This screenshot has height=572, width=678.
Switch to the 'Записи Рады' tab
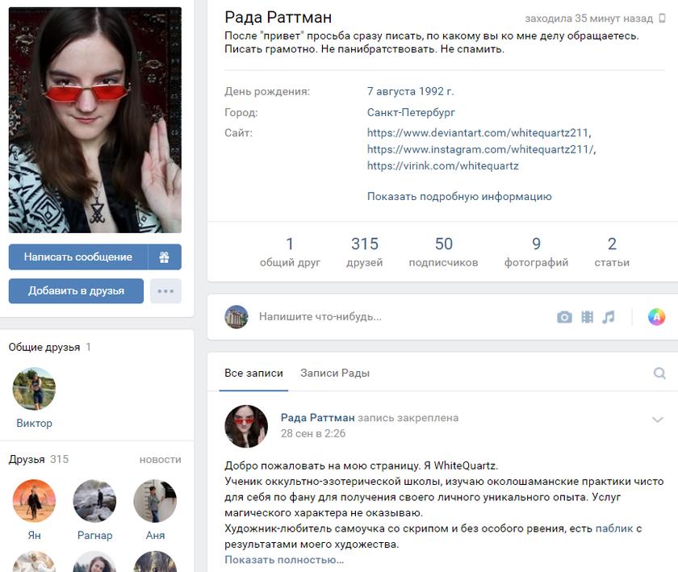click(334, 373)
